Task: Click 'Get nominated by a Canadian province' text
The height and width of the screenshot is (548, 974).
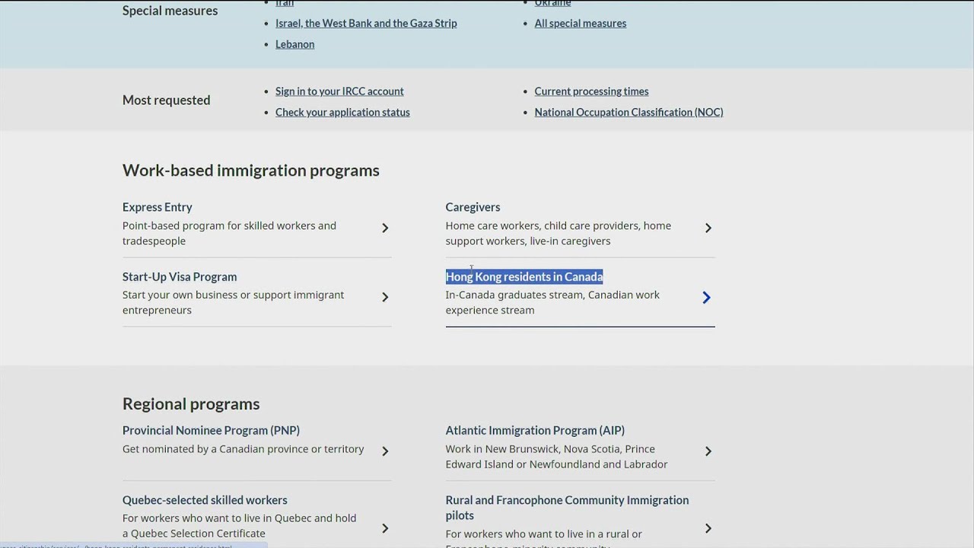Action: click(x=243, y=449)
